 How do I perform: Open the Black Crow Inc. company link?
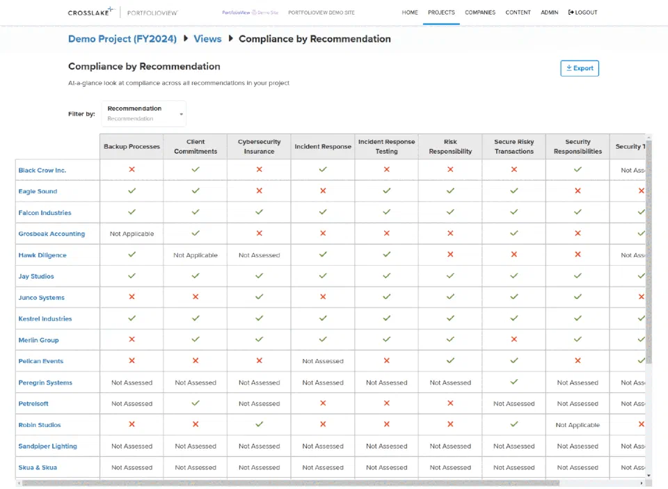(42, 170)
